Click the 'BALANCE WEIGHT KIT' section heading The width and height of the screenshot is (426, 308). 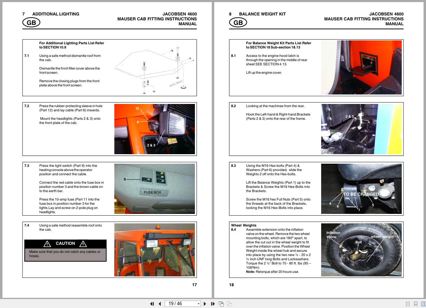pos(262,14)
